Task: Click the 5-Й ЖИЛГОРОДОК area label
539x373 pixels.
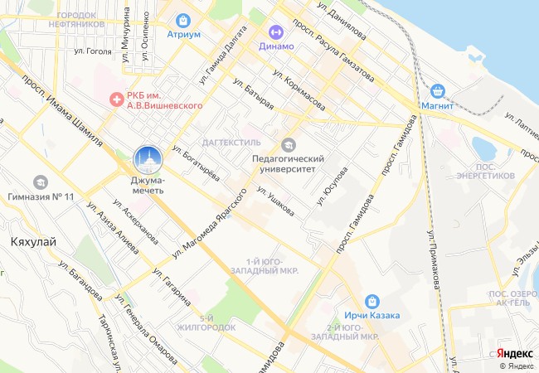Action: 206,323
